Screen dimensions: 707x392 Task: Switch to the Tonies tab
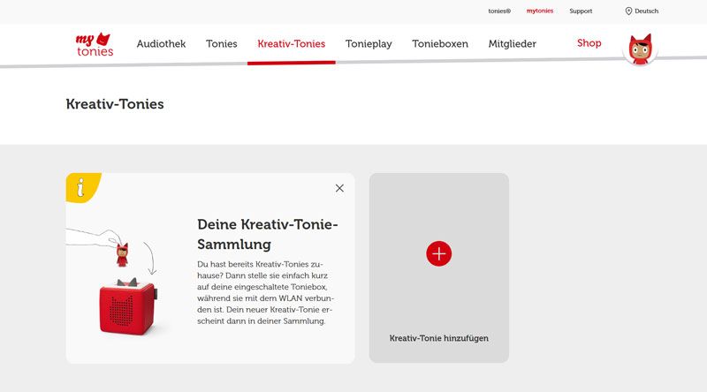(222, 44)
